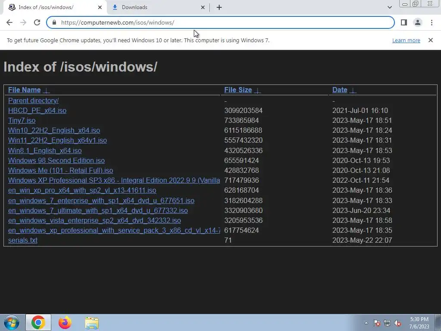Open taskbar clock showing 5:30 PM

[419, 323]
